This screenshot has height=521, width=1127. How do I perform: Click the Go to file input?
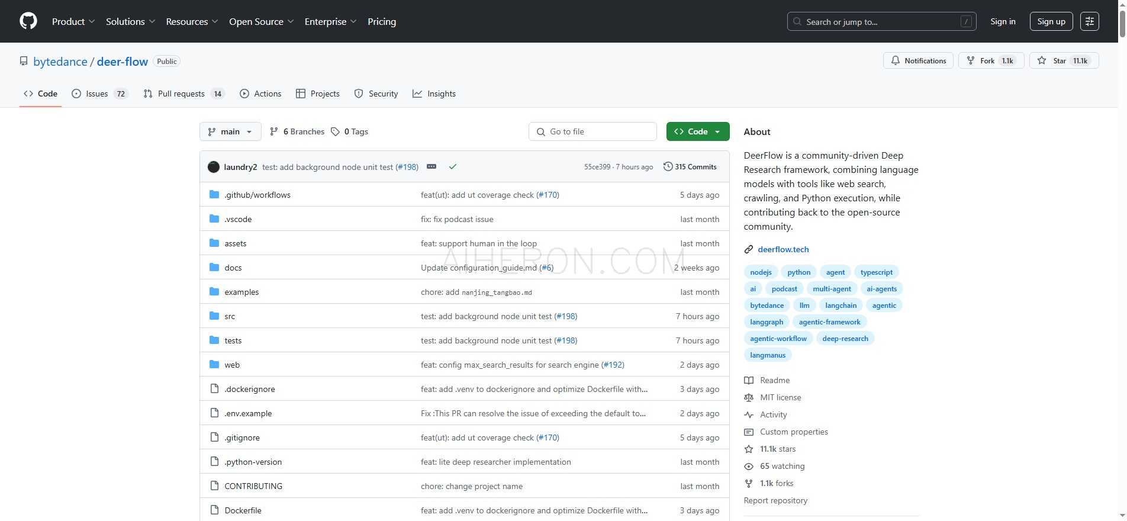593,131
